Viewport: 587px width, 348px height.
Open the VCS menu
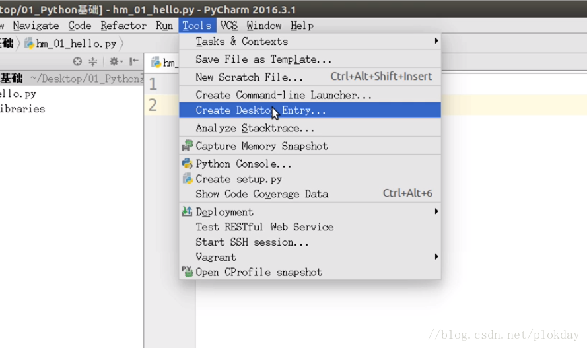(x=228, y=26)
